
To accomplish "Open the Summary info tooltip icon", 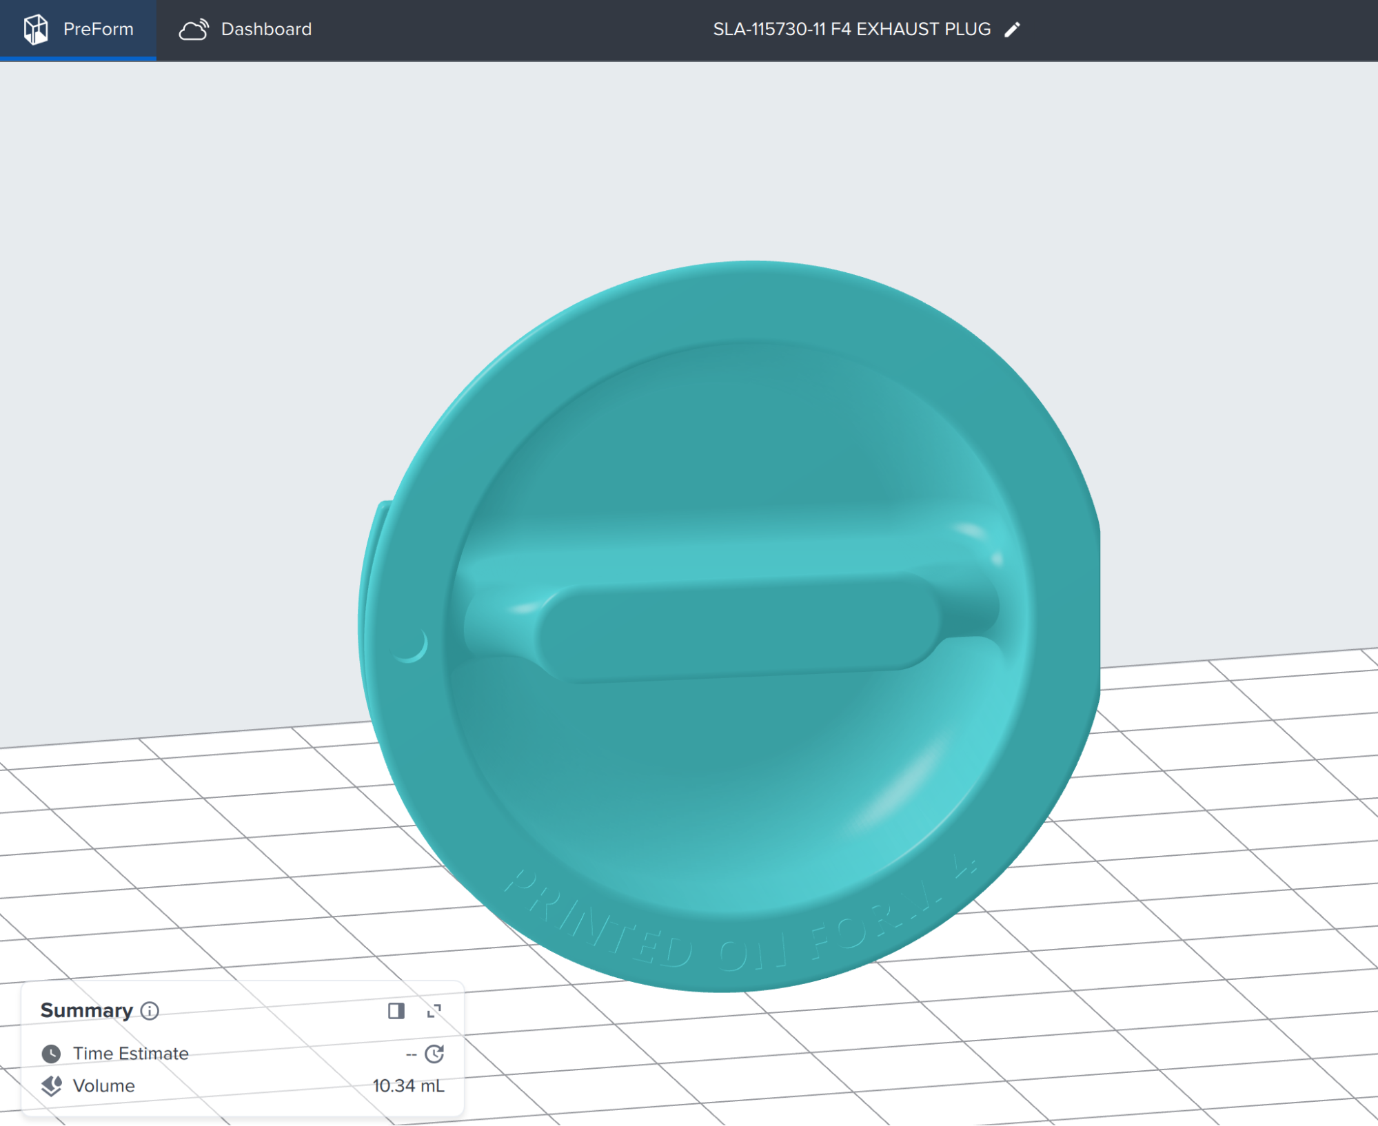I will click(148, 1011).
